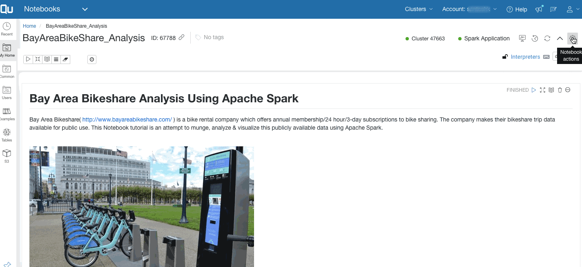This screenshot has width=582, height=267.
Task: View announcements via the megaphone icon
Action: pos(539,9)
